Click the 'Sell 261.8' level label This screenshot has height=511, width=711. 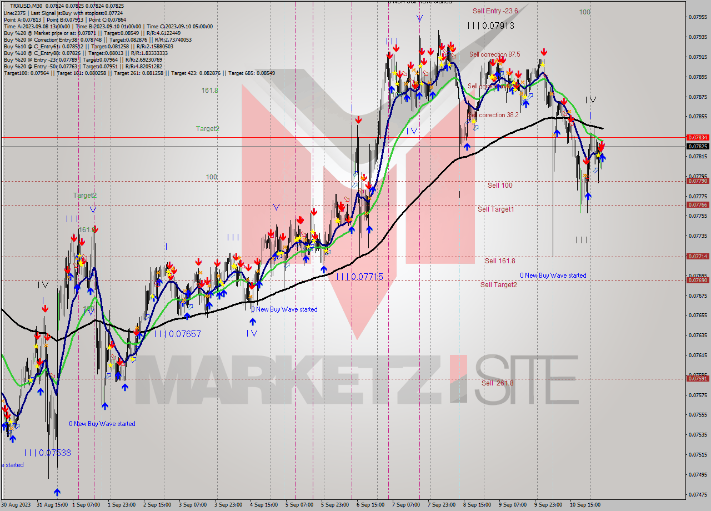point(497,383)
